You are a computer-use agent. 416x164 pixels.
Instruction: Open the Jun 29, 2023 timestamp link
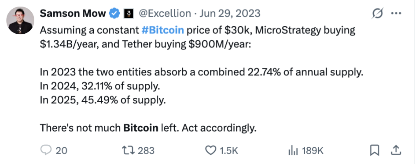[x=230, y=13]
